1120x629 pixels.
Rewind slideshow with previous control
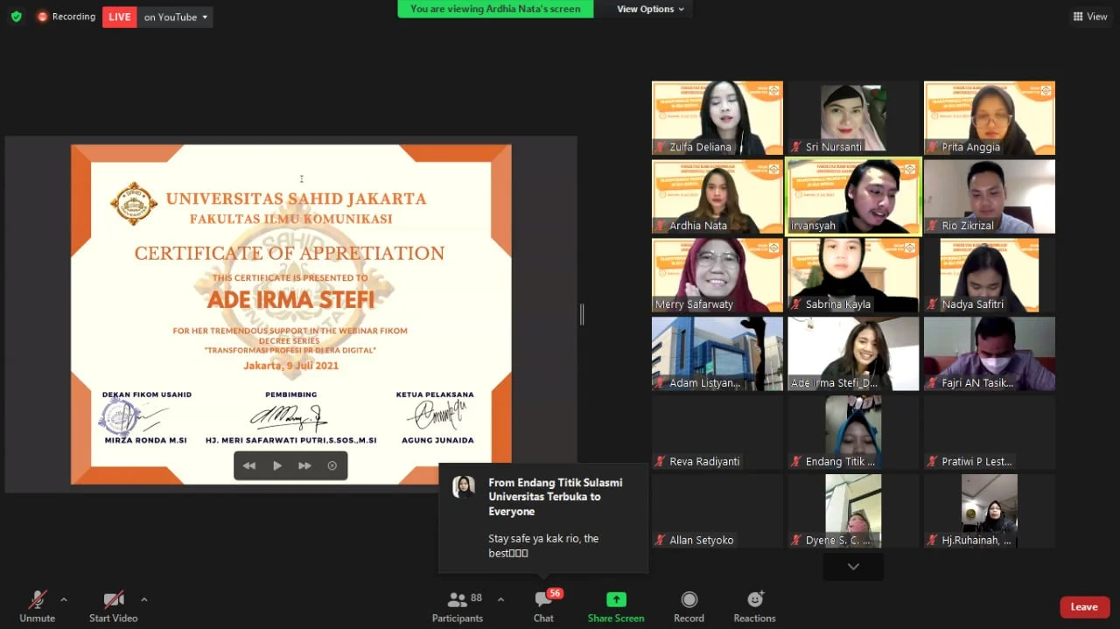coord(249,465)
